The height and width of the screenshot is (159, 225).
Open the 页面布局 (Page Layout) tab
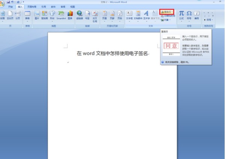point(31,7)
